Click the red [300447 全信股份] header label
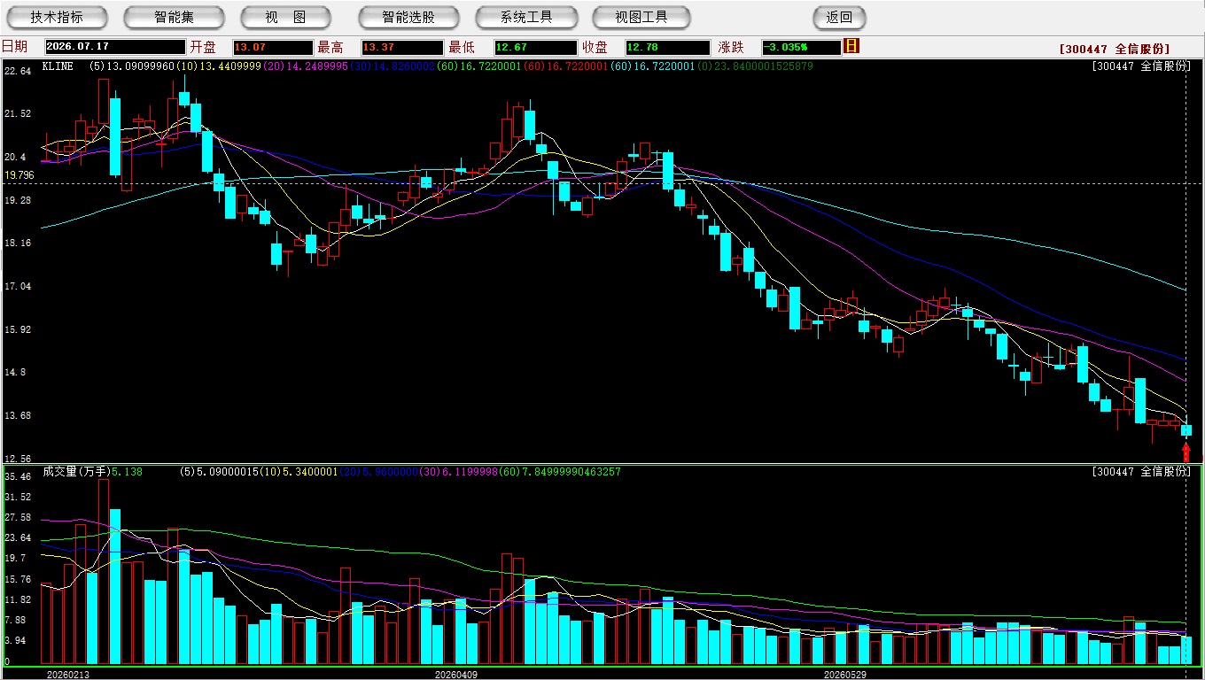The height and width of the screenshot is (680, 1205). [x=1115, y=49]
